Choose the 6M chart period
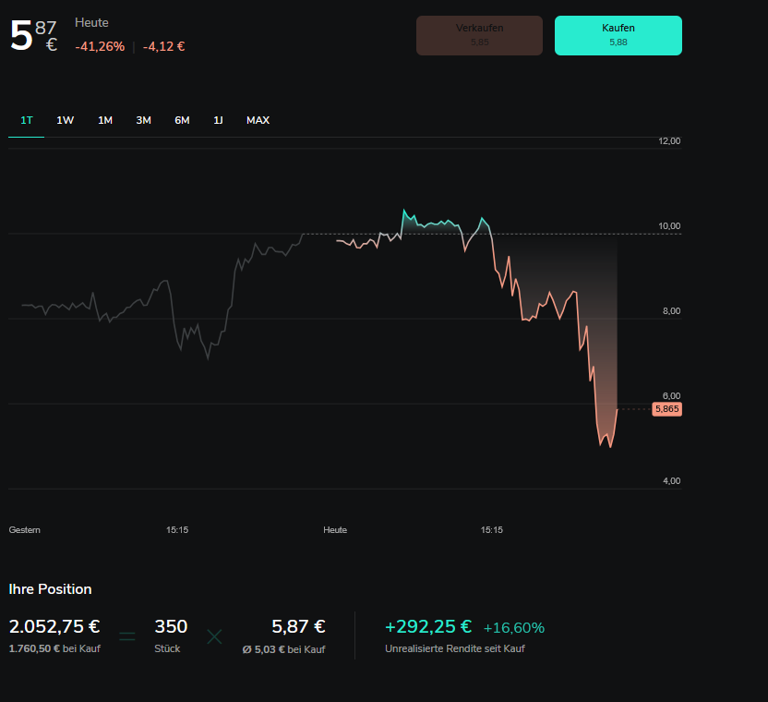This screenshot has height=702, width=768. (182, 120)
